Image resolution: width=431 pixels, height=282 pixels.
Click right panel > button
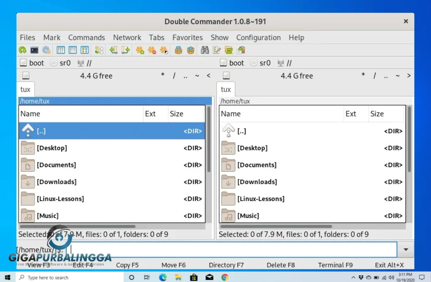[x=409, y=75]
